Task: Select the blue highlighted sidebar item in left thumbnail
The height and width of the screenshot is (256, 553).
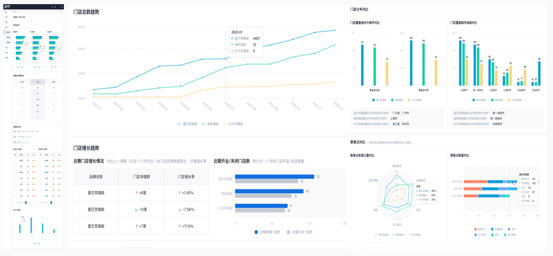Action: (x=7, y=32)
